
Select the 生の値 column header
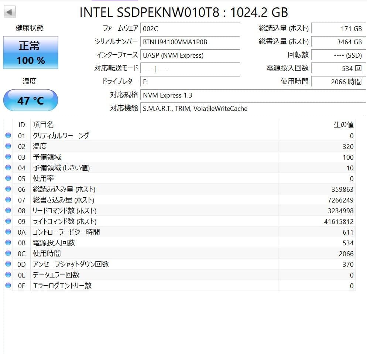[344, 125]
